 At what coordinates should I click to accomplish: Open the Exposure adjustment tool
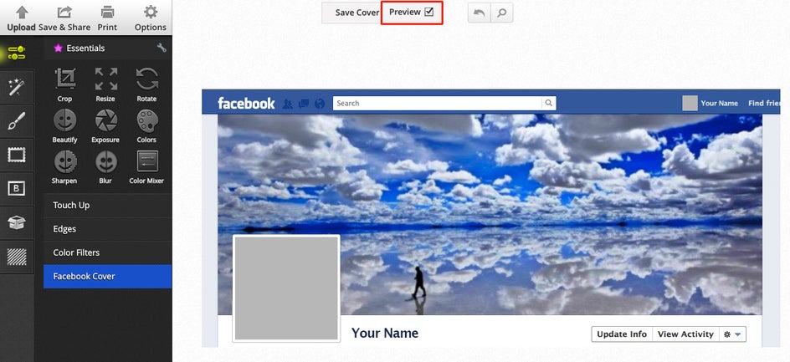pyautogui.click(x=105, y=126)
